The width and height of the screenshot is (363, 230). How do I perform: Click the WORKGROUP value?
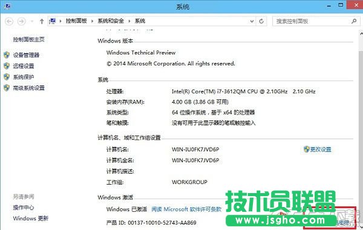tap(189, 182)
